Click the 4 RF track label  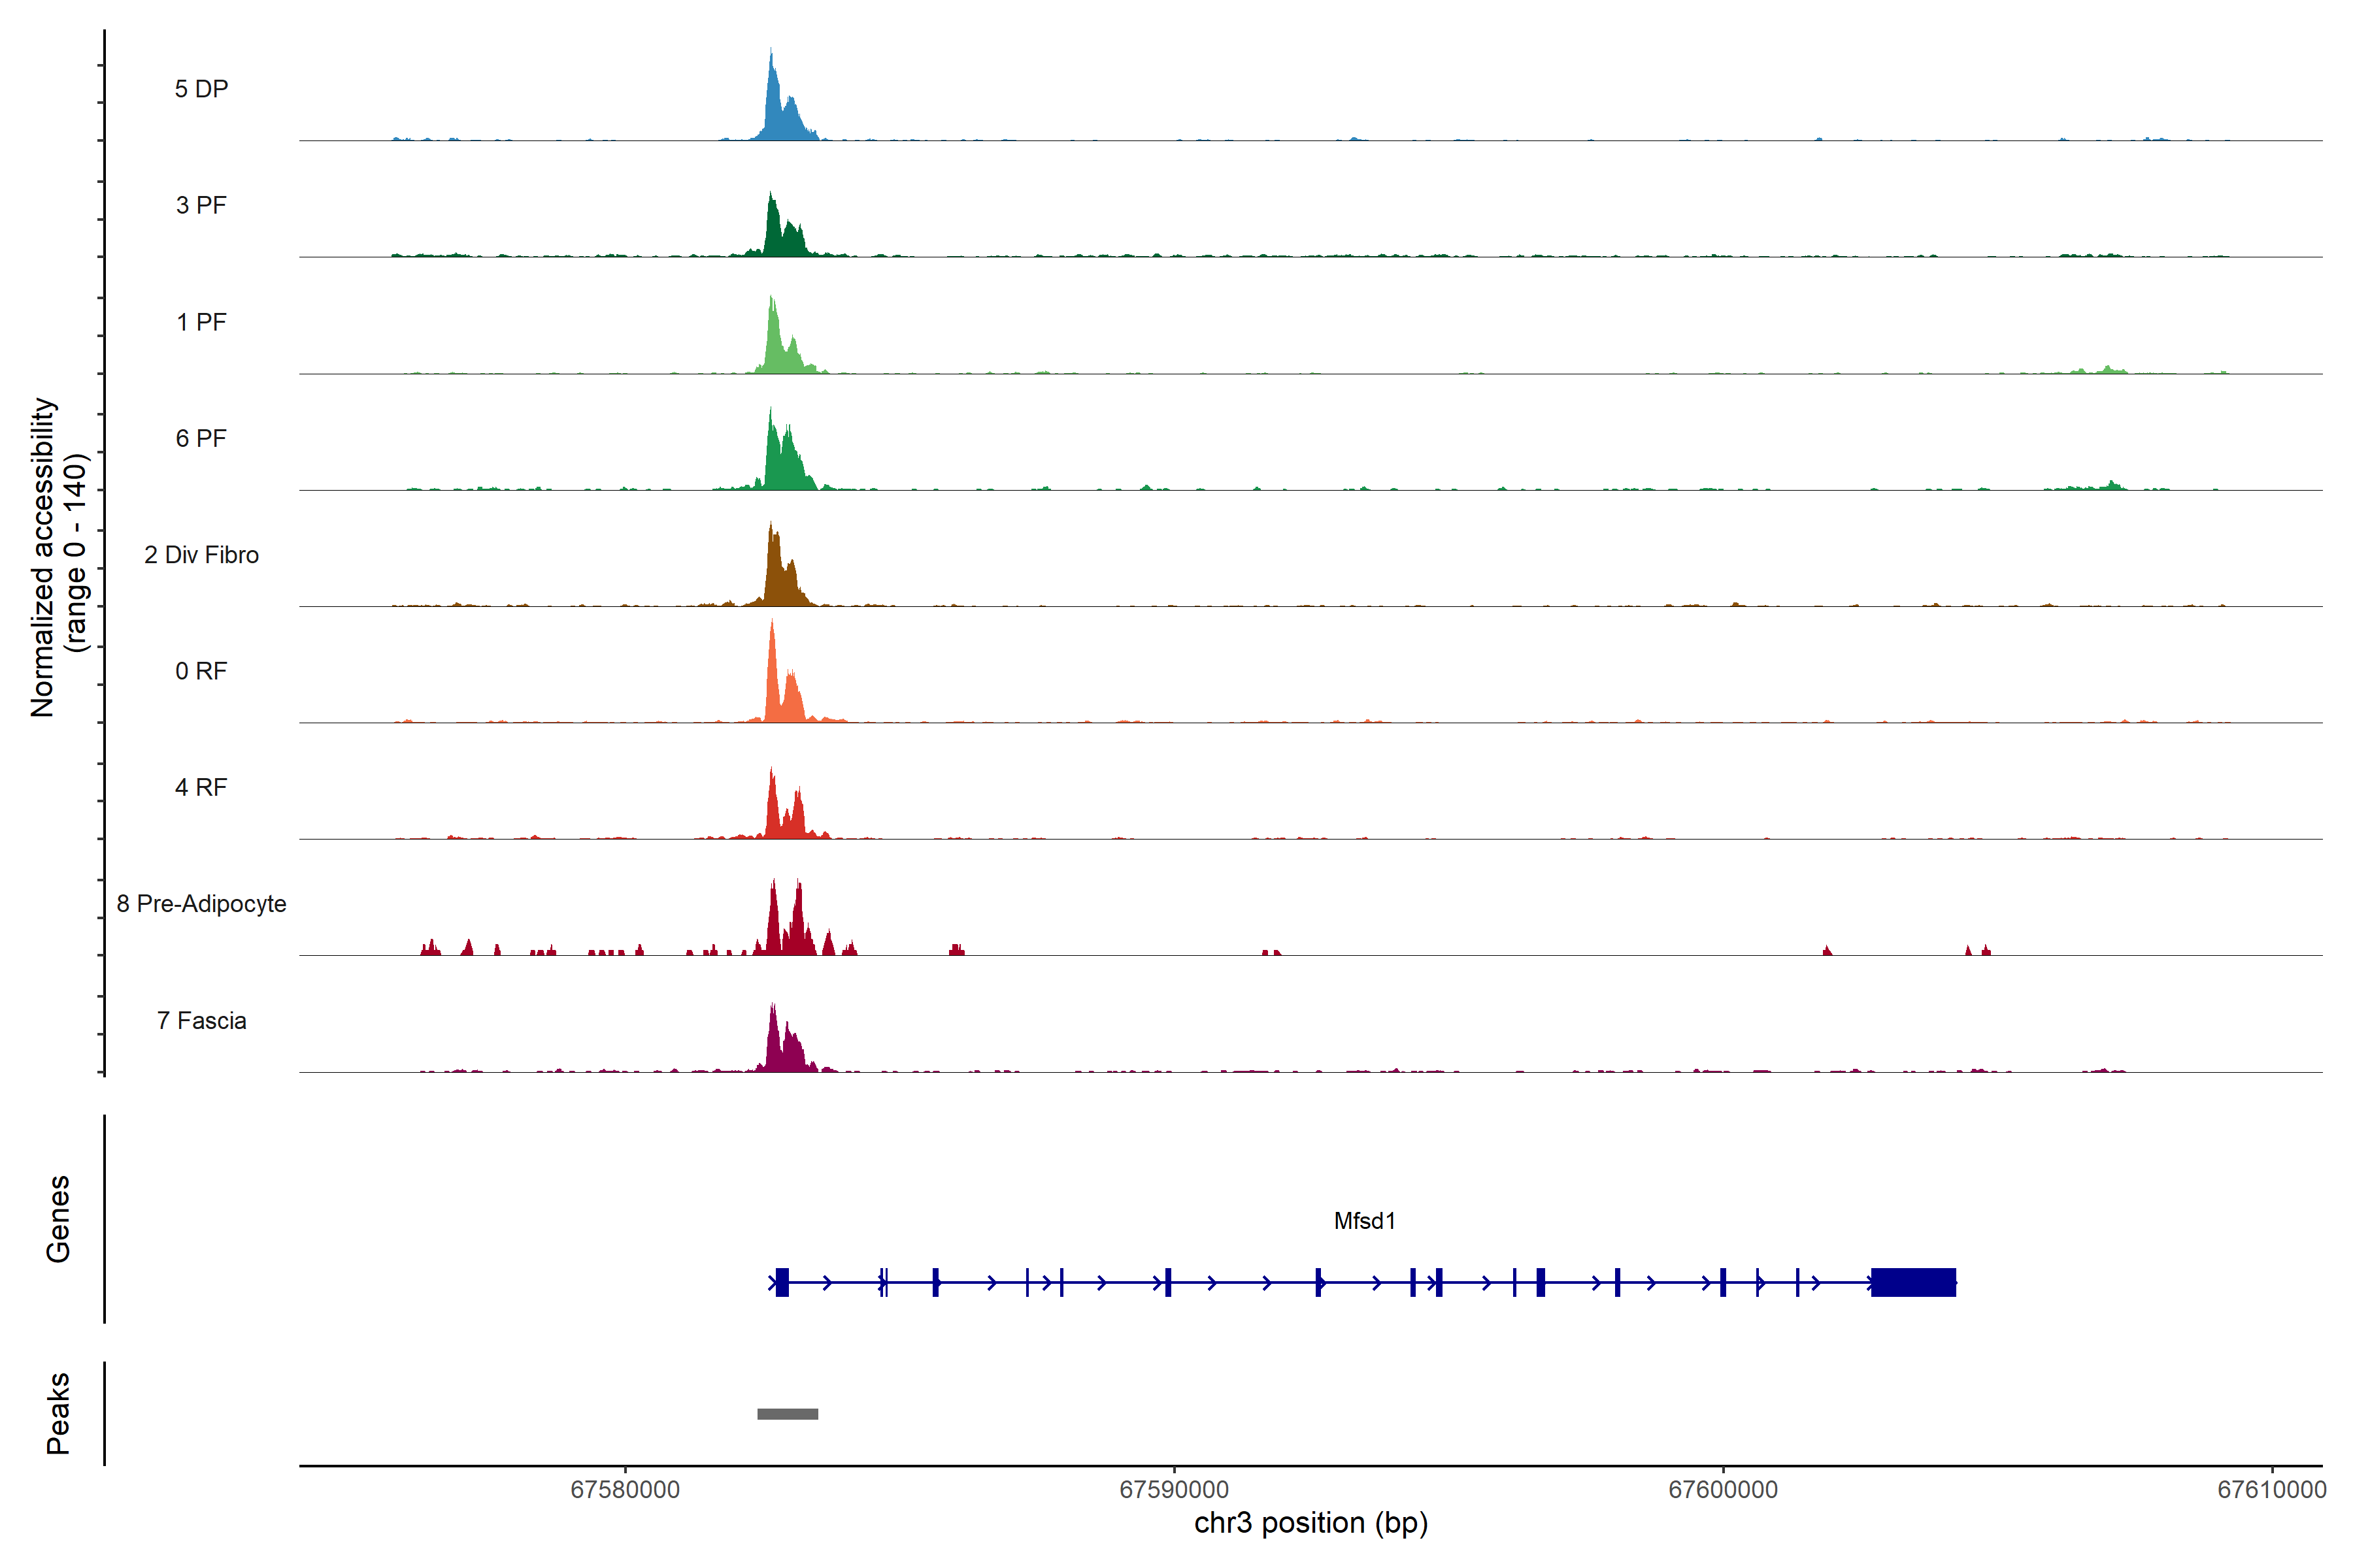click(x=201, y=787)
